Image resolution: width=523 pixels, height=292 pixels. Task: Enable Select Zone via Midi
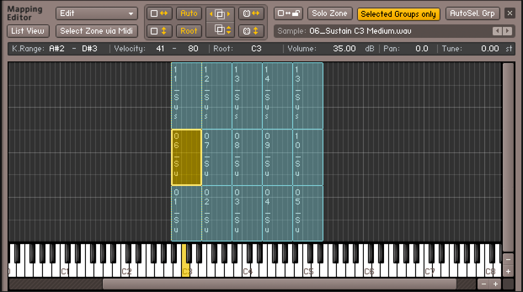pos(96,31)
